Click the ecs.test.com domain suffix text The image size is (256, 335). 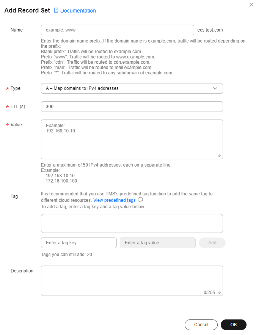tap(210, 30)
